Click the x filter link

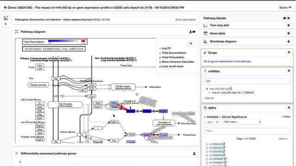286,117
